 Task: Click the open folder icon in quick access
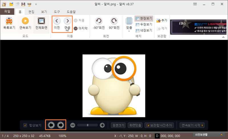pyautogui.click(x=11, y=4)
